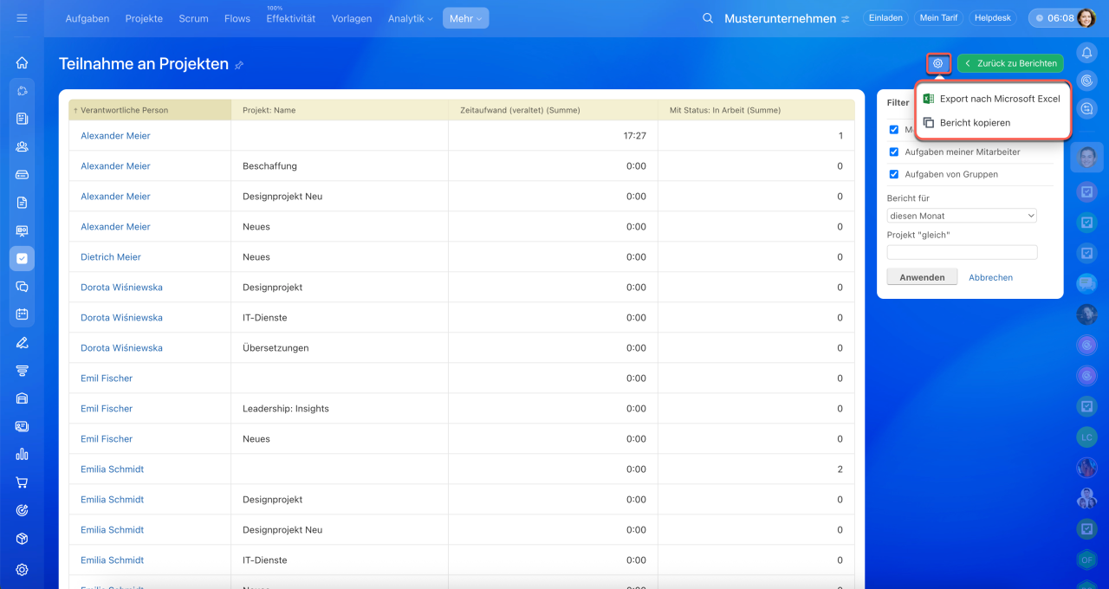Click the gear settings icon beside Zurück zu Berichten
Image resolution: width=1109 pixels, height=589 pixels.
[938, 63]
